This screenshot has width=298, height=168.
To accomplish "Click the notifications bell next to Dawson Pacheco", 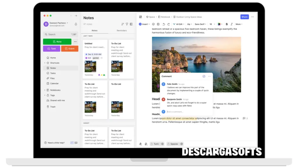I will coord(76,24).
